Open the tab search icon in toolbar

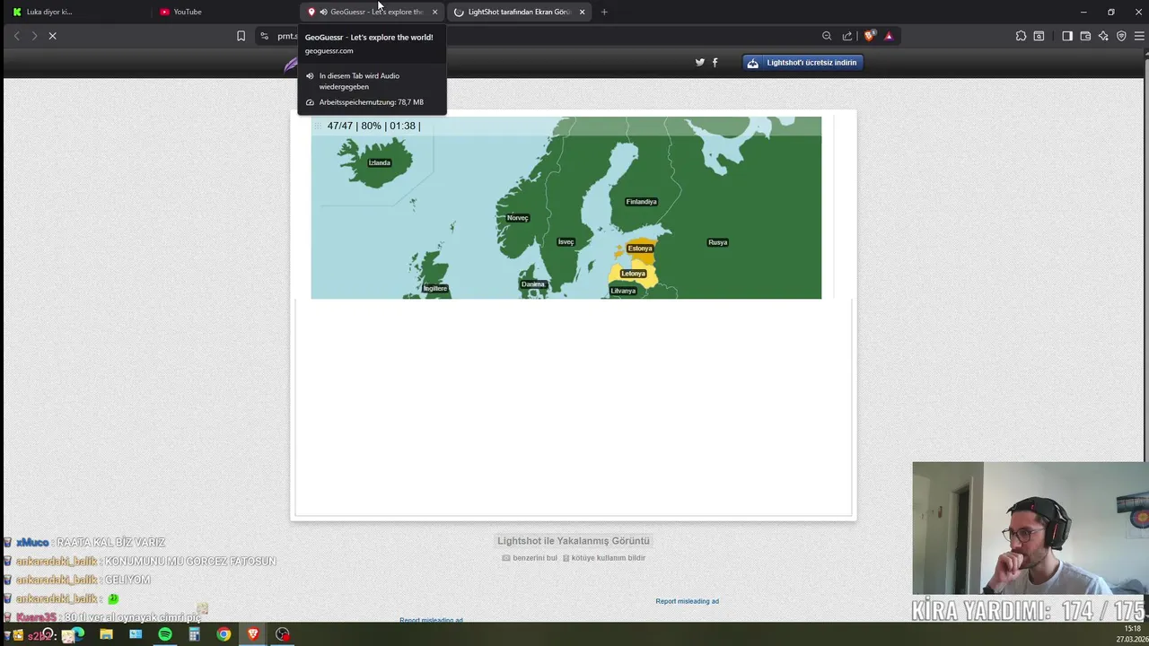pyautogui.click(x=1039, y=36)
